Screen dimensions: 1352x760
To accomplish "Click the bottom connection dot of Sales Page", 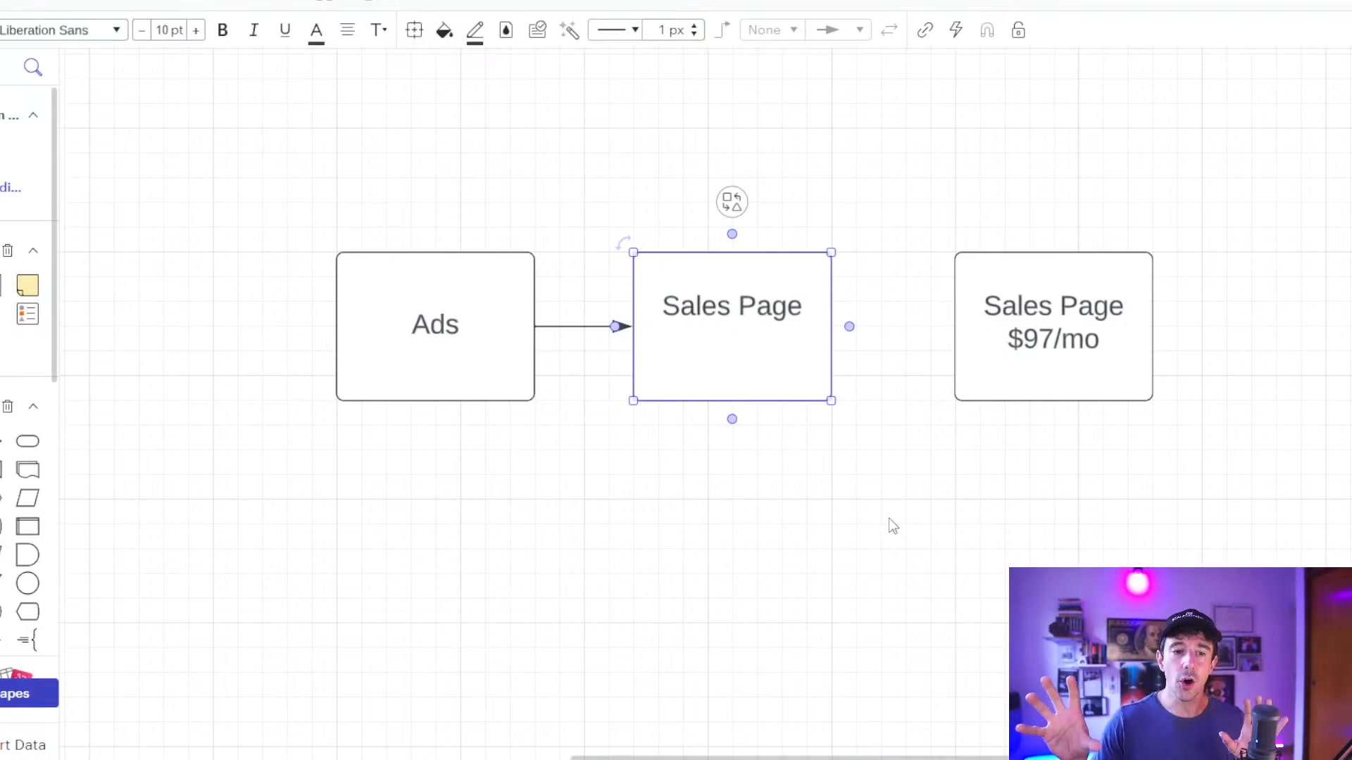I will point(732,419).
